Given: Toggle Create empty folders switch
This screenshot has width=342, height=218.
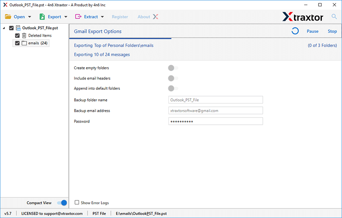Looking at the screenshot, I should click(x=173, y=68).
